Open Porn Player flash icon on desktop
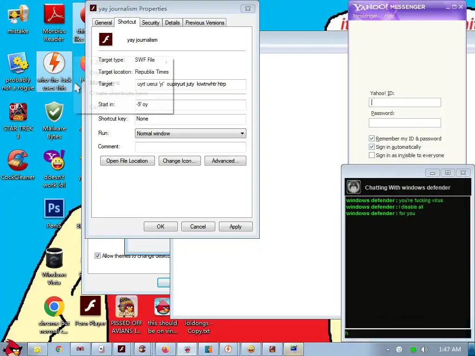475x356 pixels. pyautogui.click(x=90, y=311)
